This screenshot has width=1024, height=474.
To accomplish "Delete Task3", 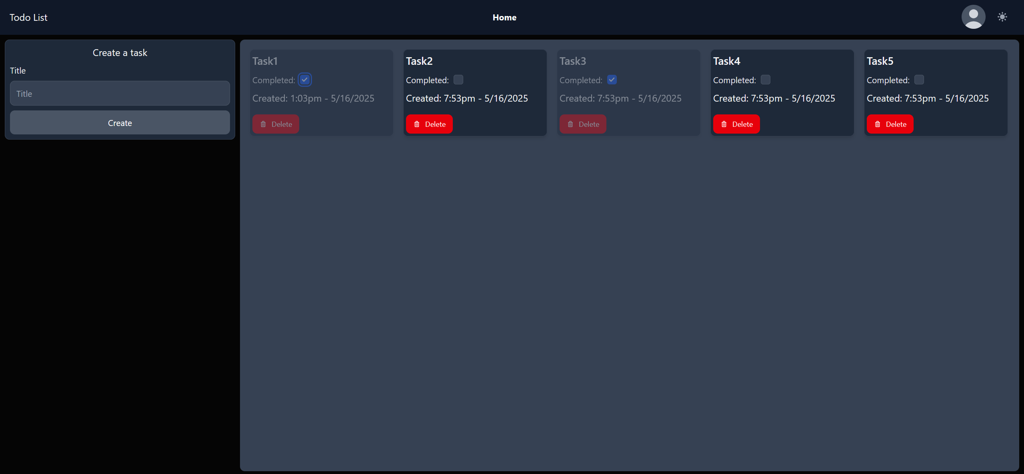I will pos(583,124).
